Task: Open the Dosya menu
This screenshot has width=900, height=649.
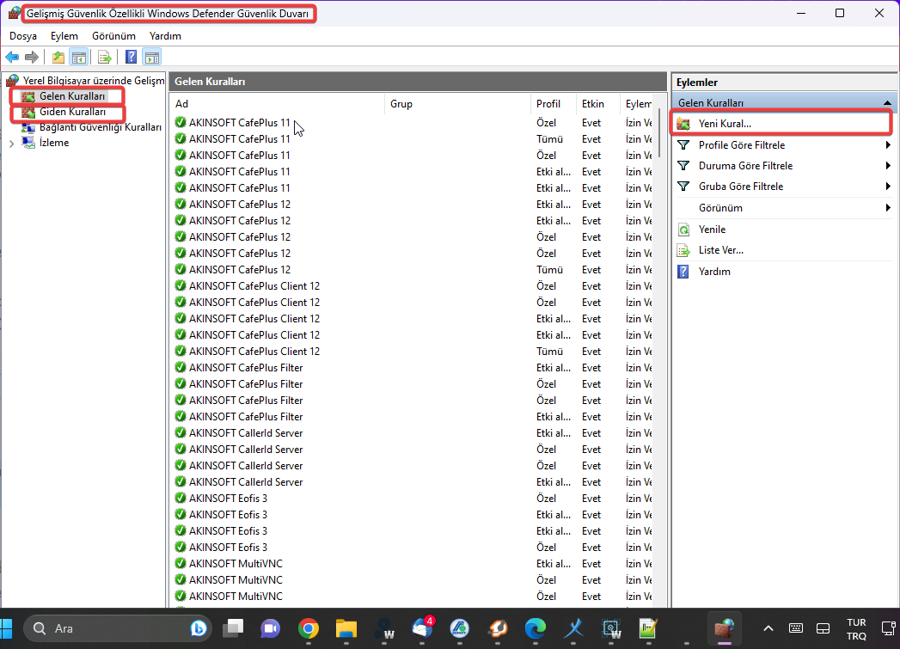Action: [23, 36]
